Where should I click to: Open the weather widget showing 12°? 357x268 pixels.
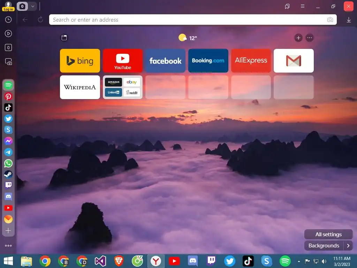click(x=188, y=38)
